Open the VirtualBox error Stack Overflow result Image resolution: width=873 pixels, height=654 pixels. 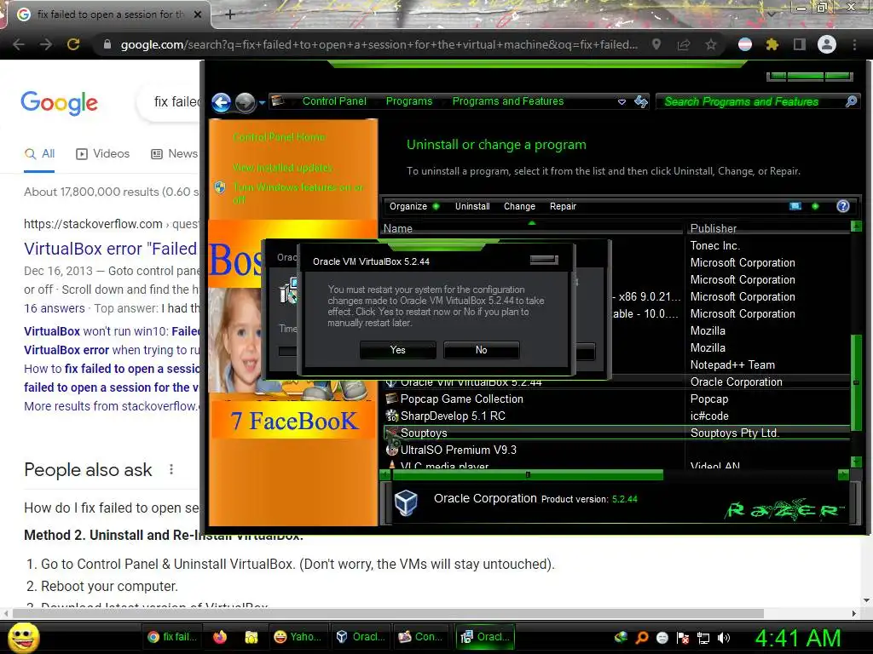110,249
